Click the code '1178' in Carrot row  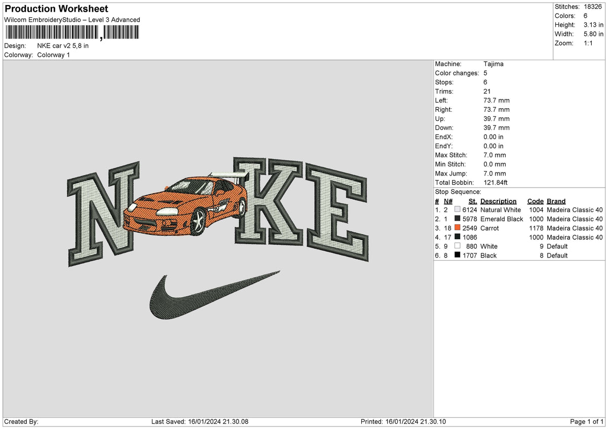pos(536,228)
